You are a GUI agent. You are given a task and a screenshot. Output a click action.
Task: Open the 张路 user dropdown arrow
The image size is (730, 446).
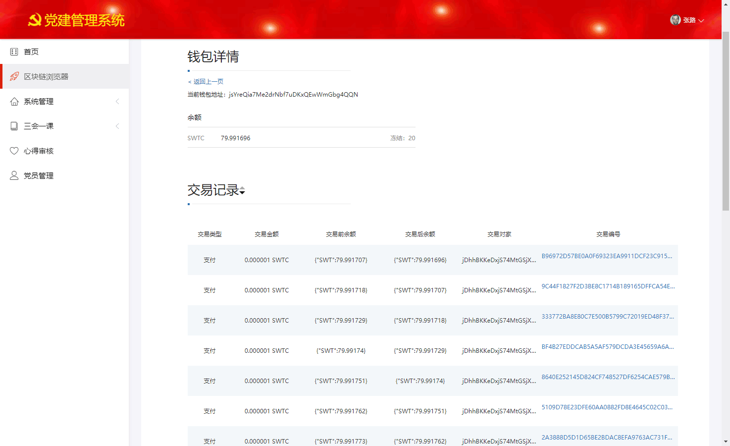click(x=701, y=20)
